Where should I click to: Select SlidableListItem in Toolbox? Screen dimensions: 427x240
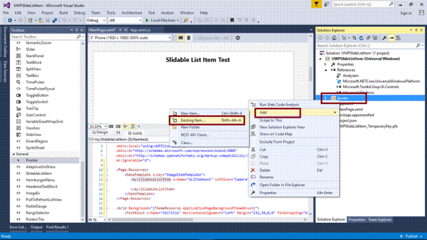[x=39, y=174]
